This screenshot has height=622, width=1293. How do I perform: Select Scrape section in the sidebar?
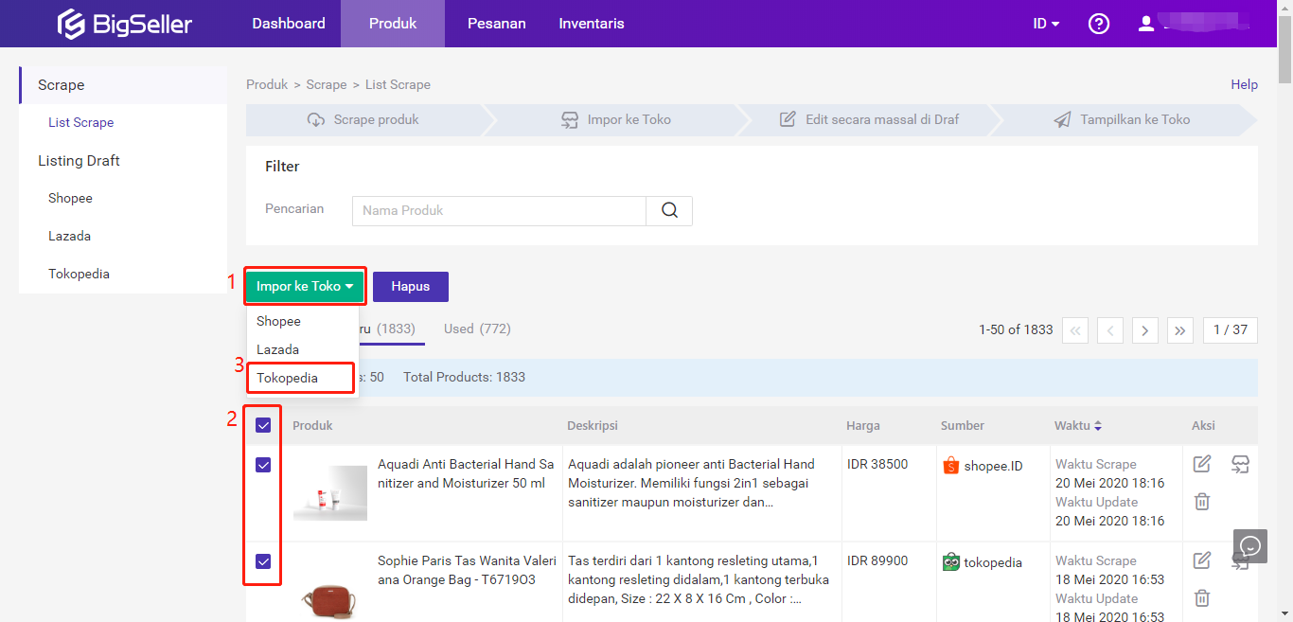click(123, 85)
